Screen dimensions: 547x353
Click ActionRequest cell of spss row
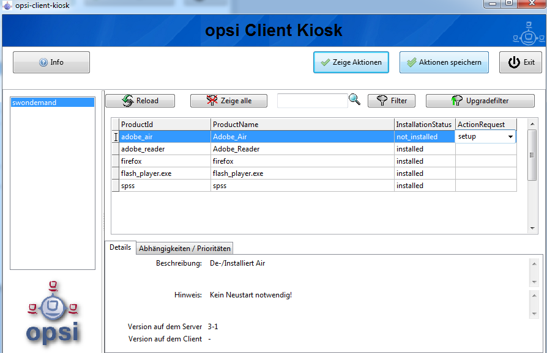coord(486,186)
